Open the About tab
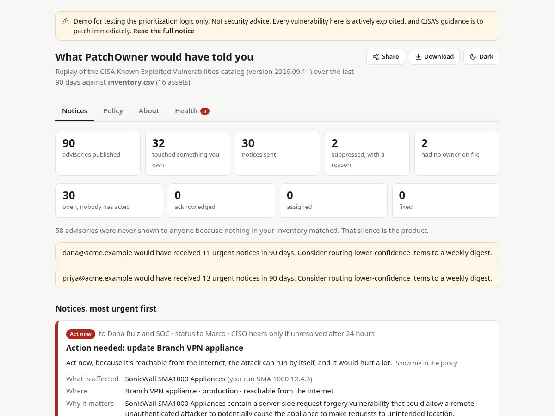 click(x=149, y=111)
